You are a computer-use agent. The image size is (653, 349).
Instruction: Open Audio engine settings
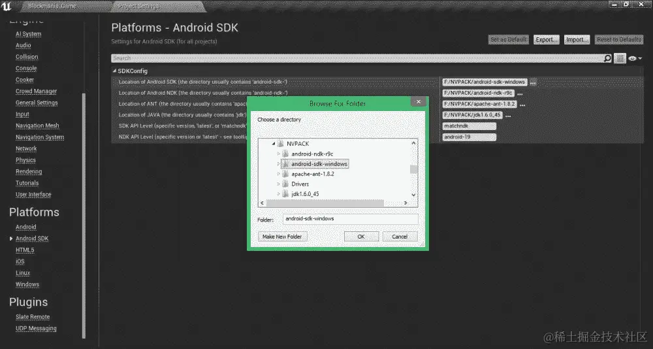click(x=24, y=46)
